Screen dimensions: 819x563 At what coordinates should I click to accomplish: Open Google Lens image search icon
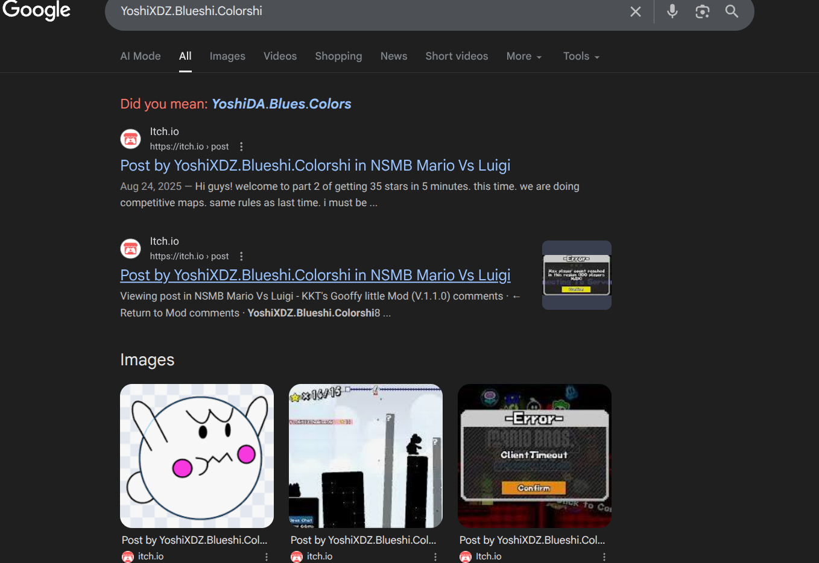pos(703,11)
